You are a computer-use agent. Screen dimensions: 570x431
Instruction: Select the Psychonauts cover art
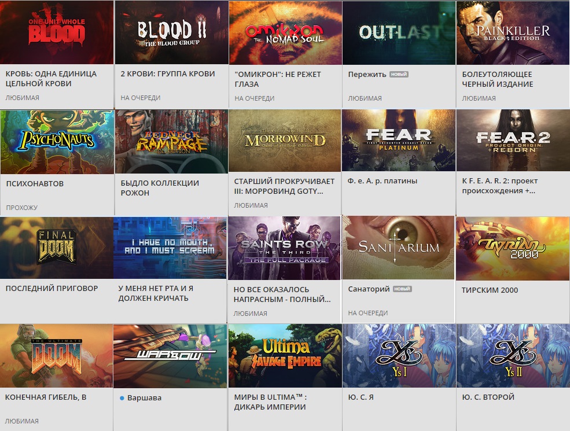pos(57,142)
